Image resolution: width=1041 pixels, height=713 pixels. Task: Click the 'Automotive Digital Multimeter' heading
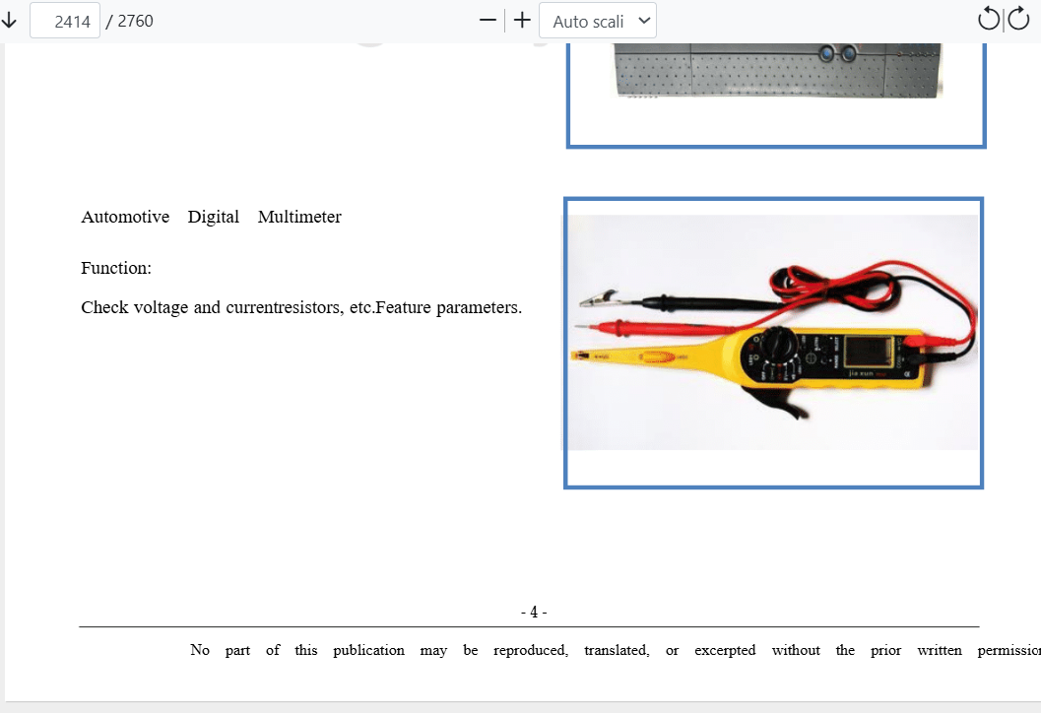(211, 217)
